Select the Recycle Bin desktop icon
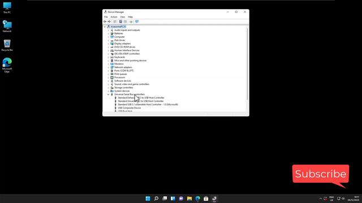The image size is (362, 203). pos(7,45)
